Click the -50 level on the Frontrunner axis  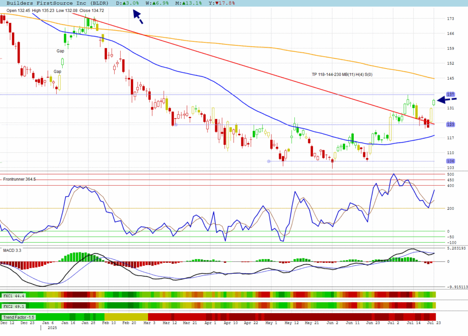[x=450, y=237]
